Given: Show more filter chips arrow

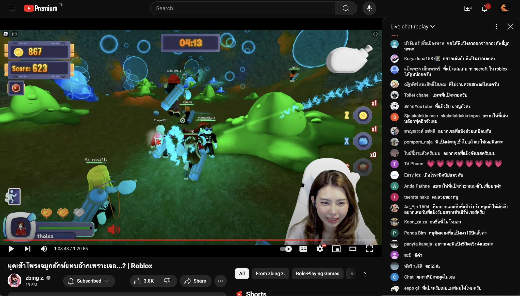Looking at the screenshot, I should click(365, 274).
